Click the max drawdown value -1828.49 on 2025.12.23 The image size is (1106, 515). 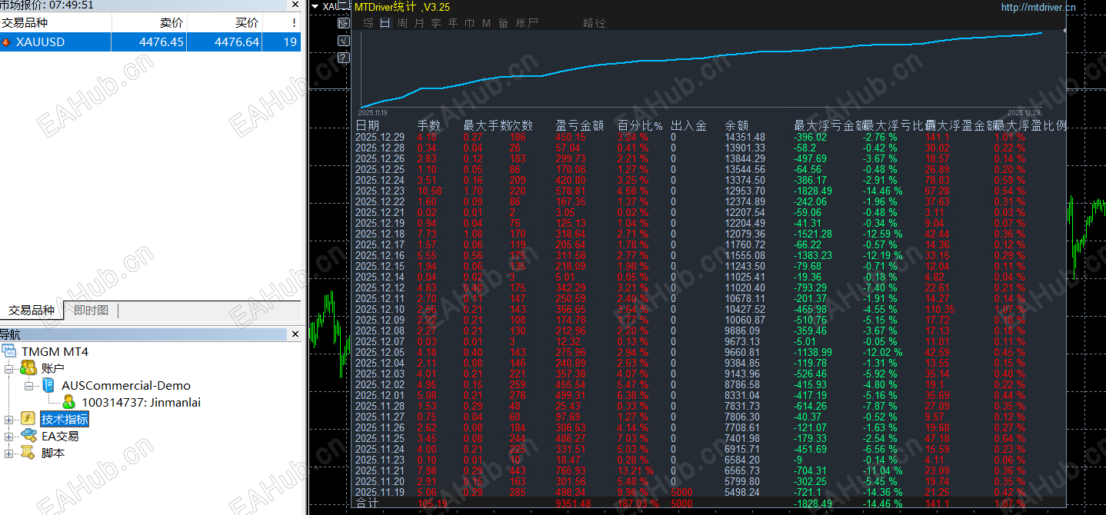(x=813, y=191)
